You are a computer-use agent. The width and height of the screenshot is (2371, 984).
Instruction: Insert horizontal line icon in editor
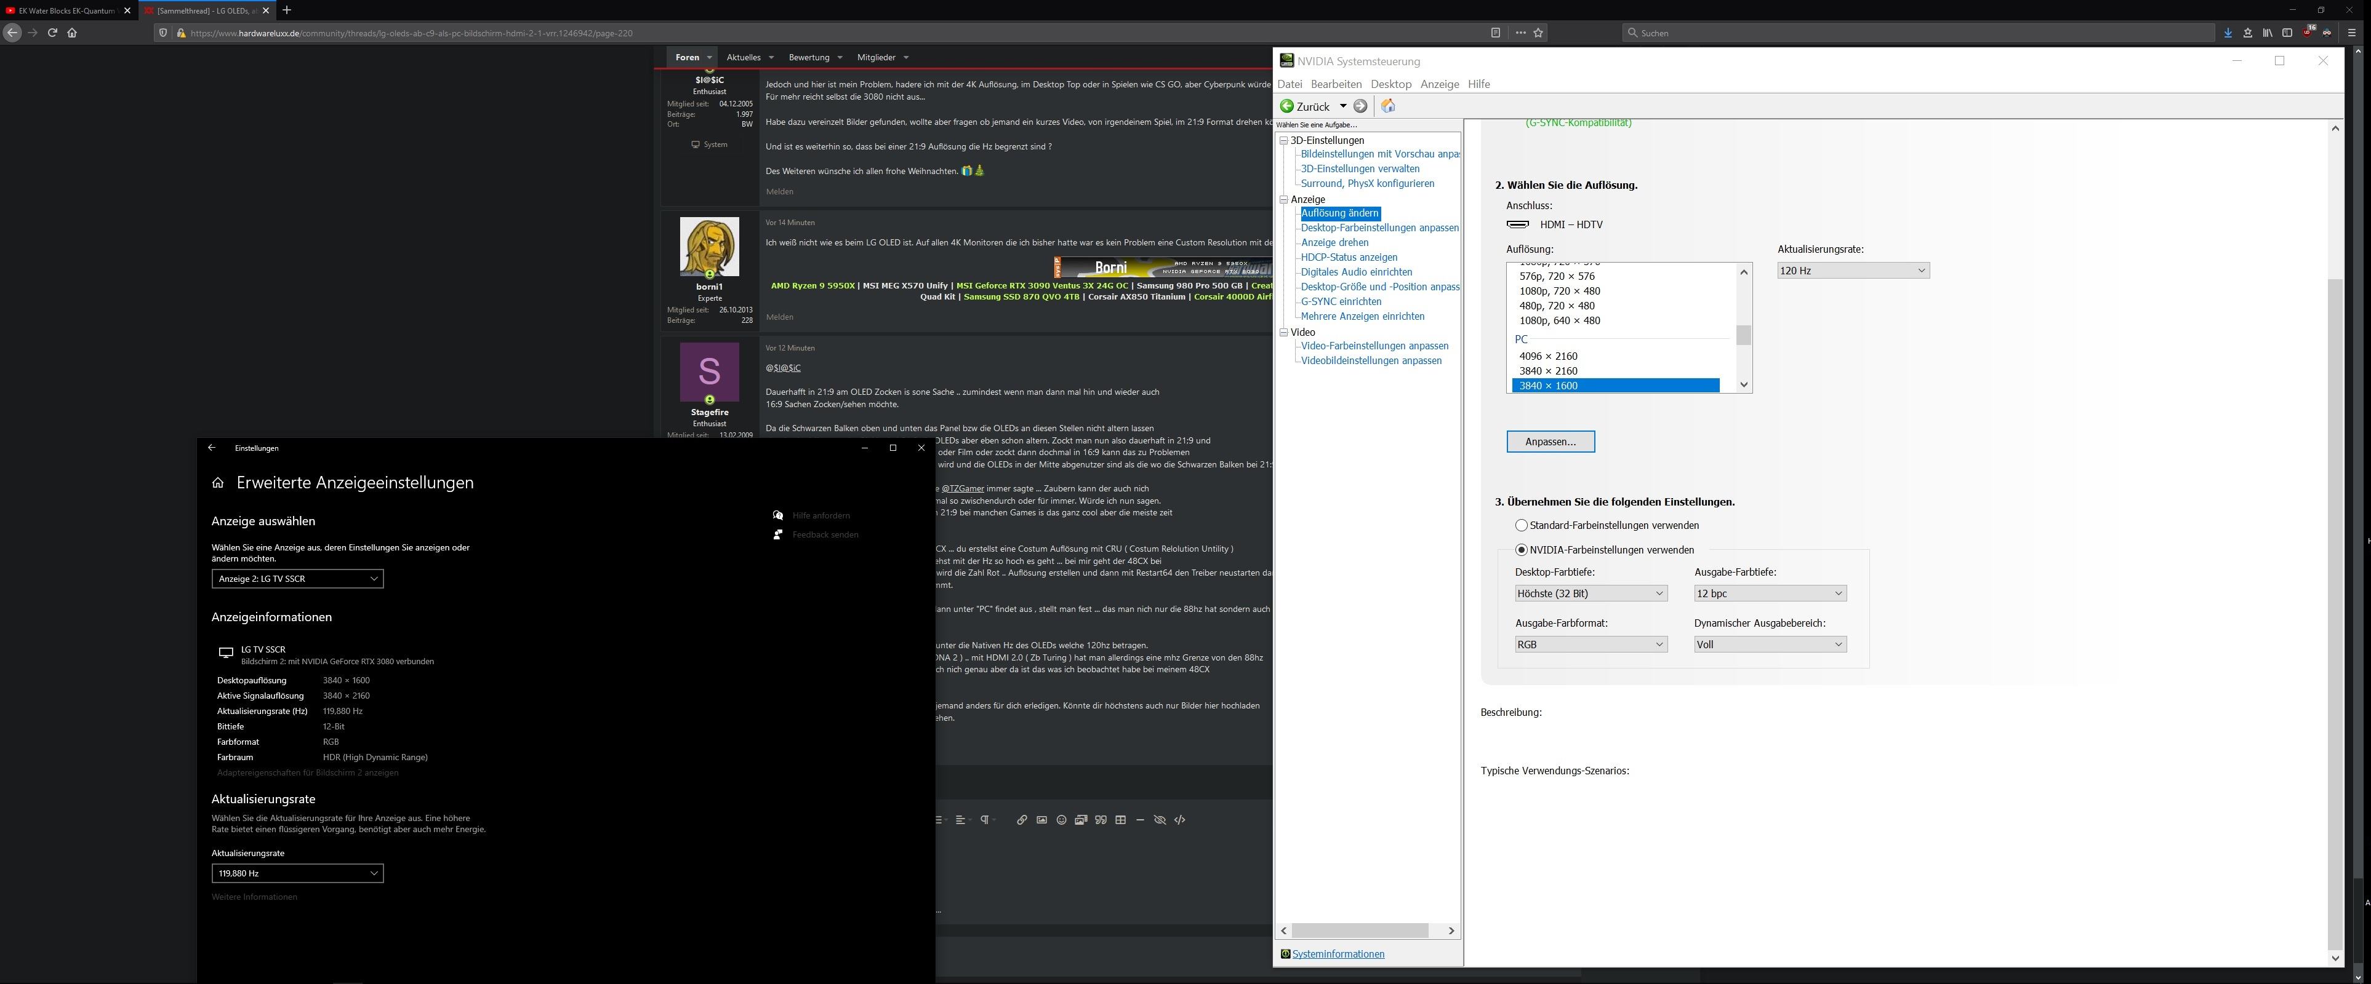[1139, 819]
